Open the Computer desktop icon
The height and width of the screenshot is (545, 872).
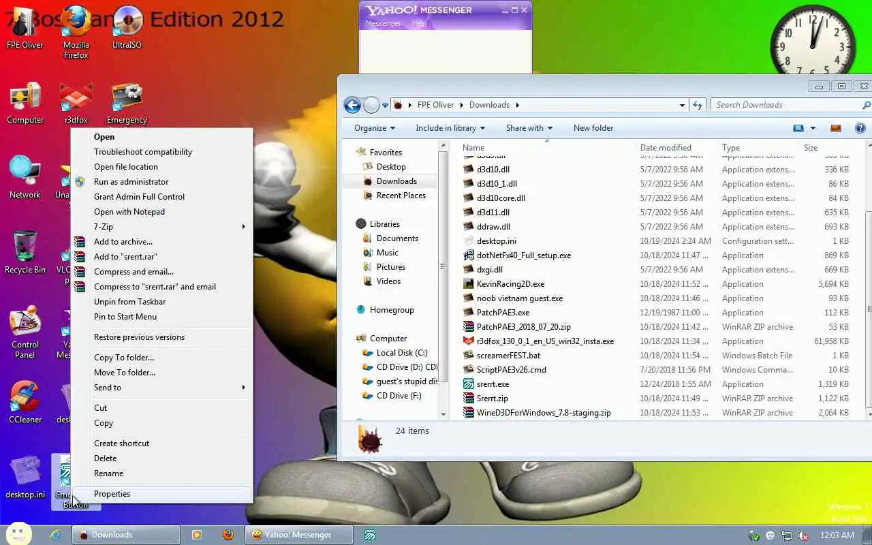point(25,104)
